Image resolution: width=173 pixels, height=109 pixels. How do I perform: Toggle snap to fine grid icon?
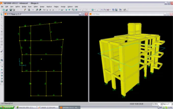[x=2, y=82]
